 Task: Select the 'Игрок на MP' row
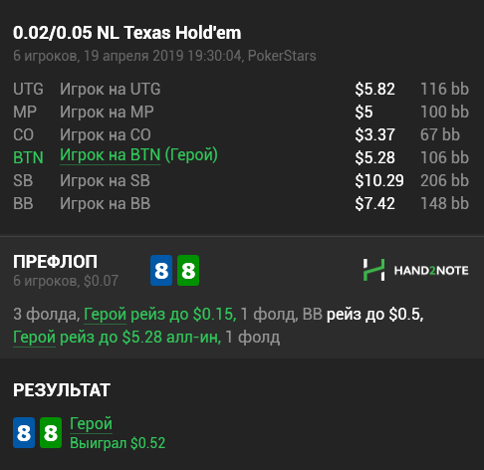coord(241,112)
